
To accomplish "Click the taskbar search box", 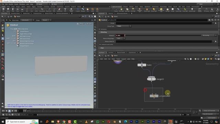I will (x=22, y=122).
